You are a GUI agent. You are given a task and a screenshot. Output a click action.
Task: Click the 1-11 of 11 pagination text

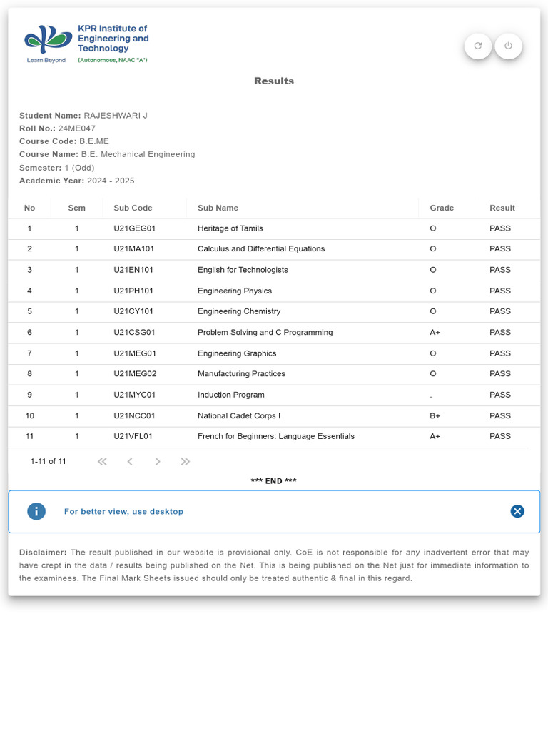tap(48, 462)
